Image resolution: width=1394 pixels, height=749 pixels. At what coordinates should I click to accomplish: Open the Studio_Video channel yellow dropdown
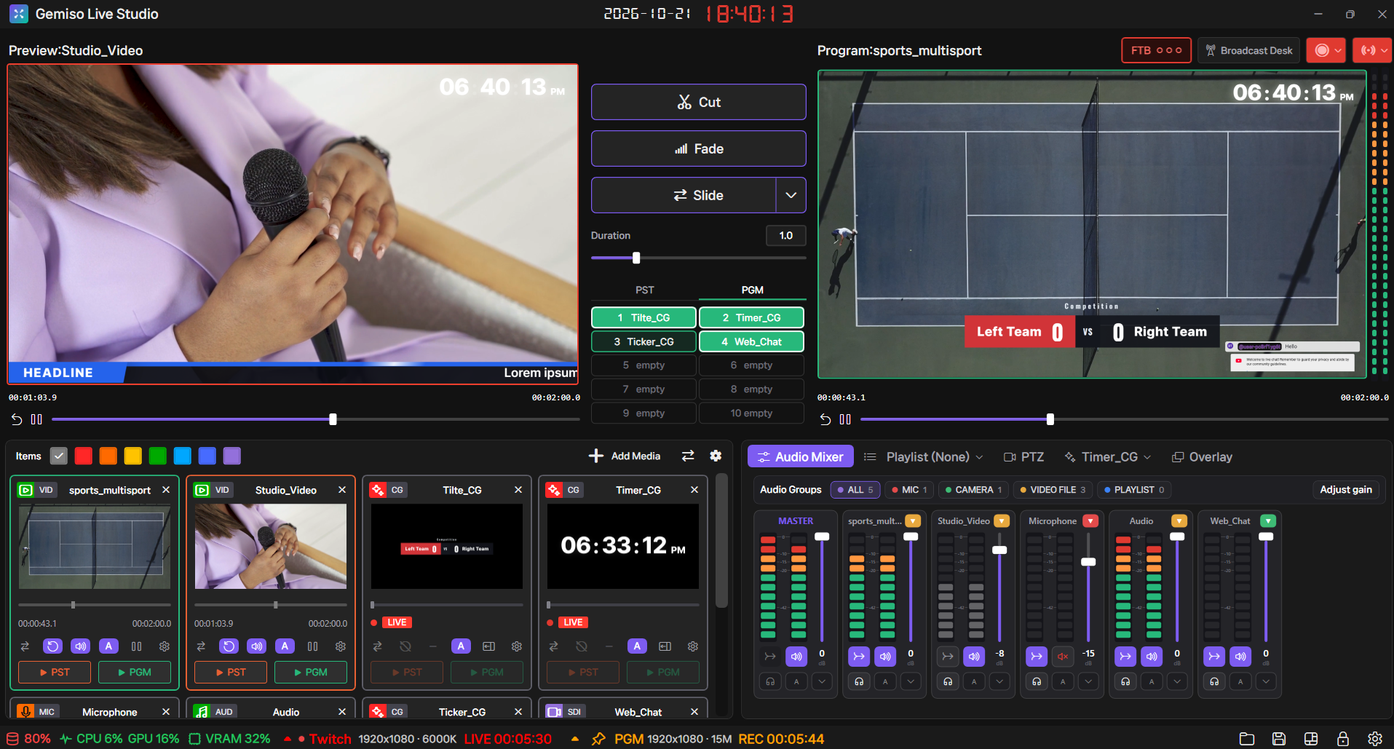coord(1002,521)
